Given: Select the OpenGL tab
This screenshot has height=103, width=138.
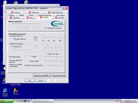Looking at the screenshot, I should click(x=44, y=17).
